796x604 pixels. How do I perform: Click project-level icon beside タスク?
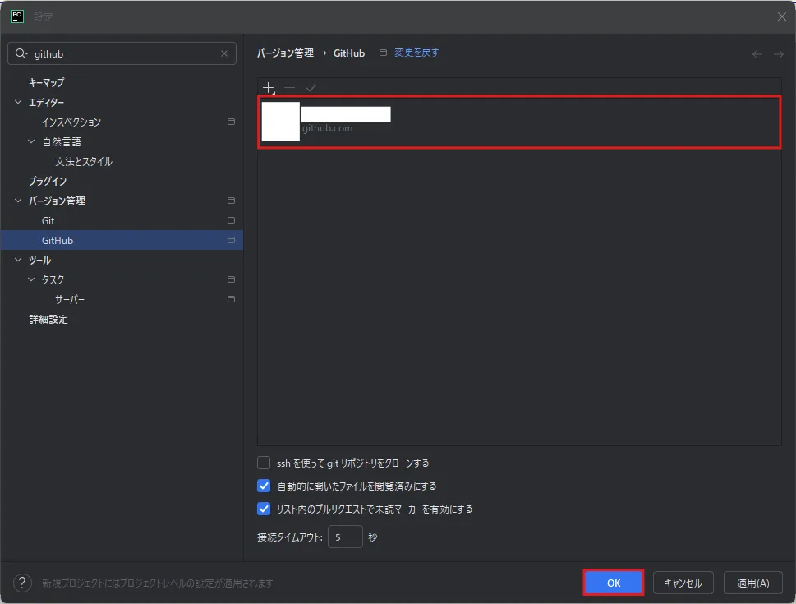(231, 279)
